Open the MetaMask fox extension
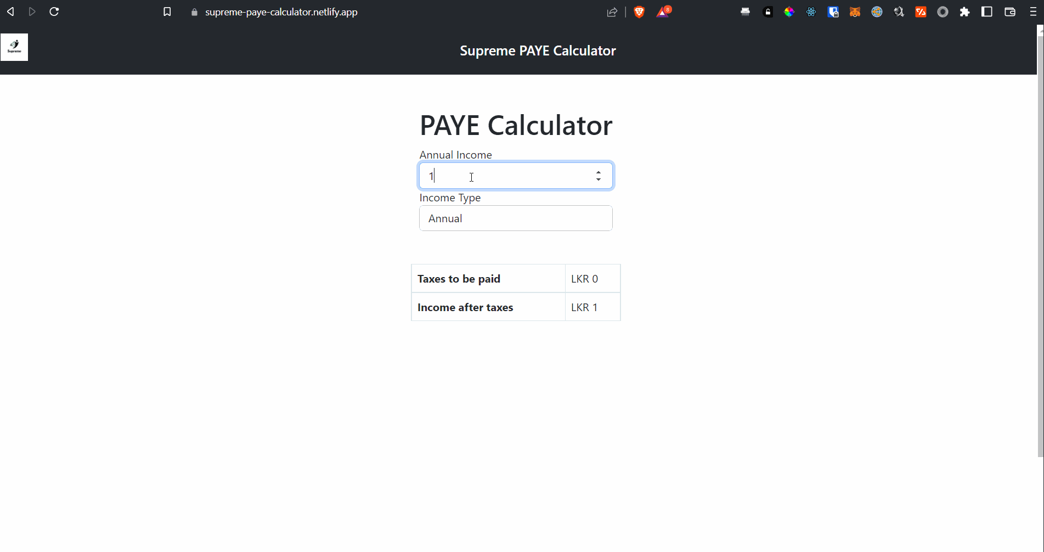 coord(855,12)
